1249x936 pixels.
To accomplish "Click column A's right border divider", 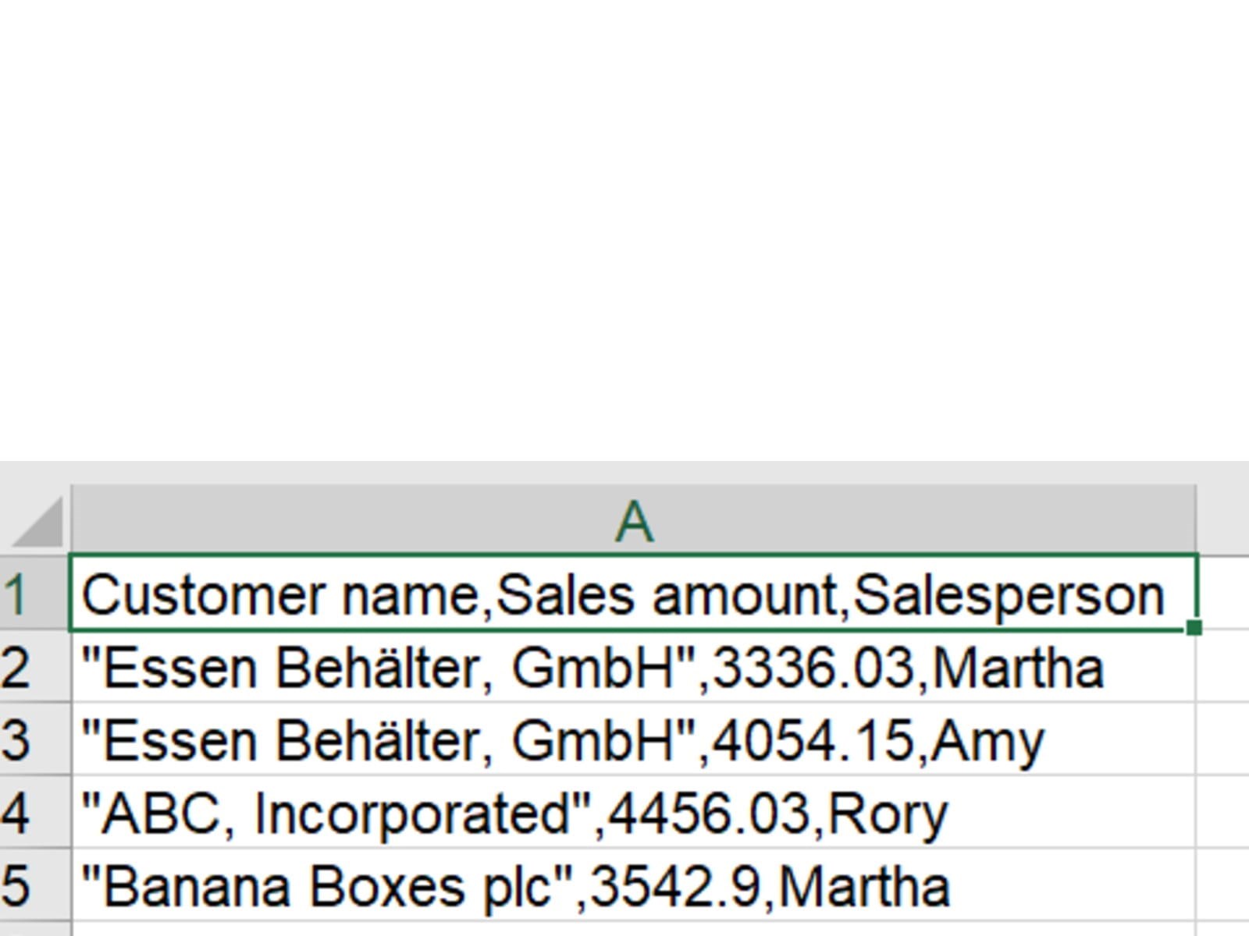I will [1197, 520].
